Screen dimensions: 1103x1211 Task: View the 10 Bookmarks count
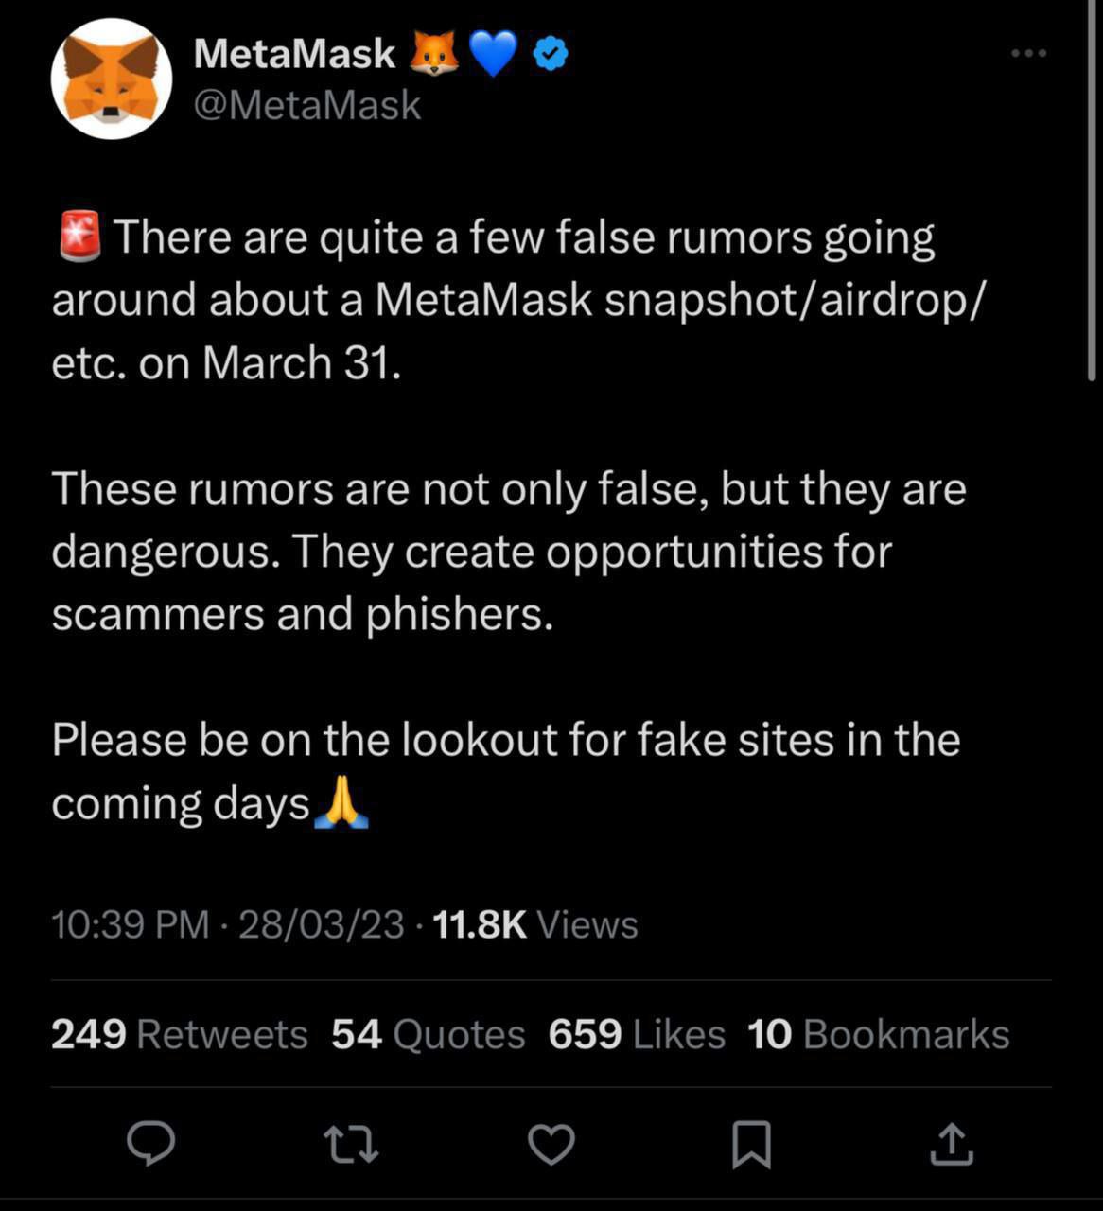tap(879, 1034)
